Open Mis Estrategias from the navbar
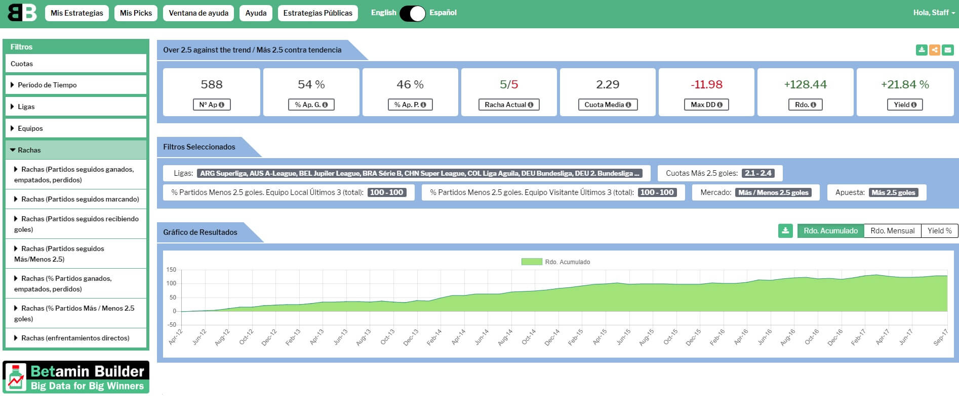Screen dimensions: 959x396 [x=77, y=13]
